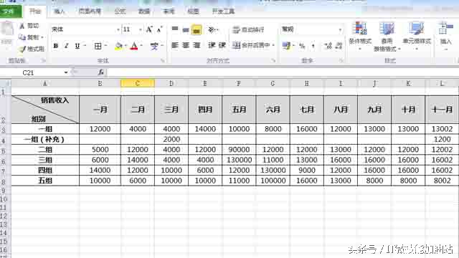Screen dimensions: 459x258
Task: Click the red font color button
Action: pyautogui.click(x=134, y=46)
